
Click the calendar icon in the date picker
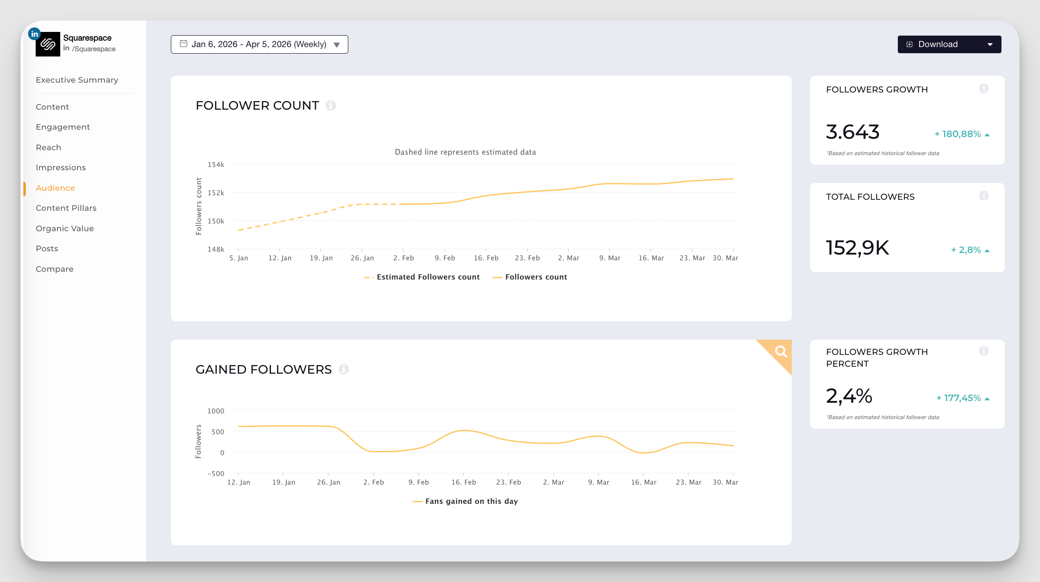183,44
